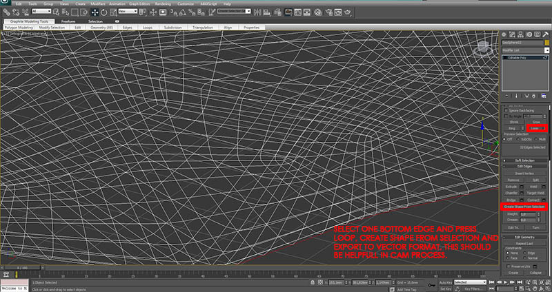The height and width of the screenshot is (292, 552).
Task: Click the Maximize Viewport toggle icon
Action: pos(548,289)
